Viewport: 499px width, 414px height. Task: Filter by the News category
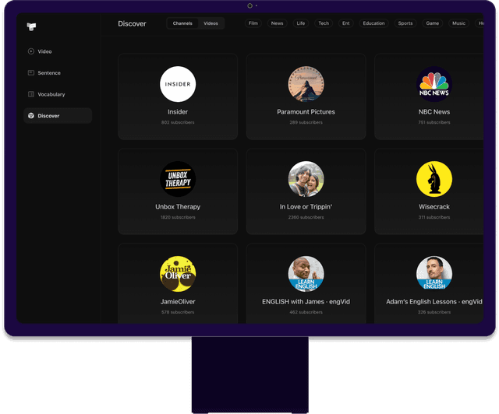(x=277, y=23)
